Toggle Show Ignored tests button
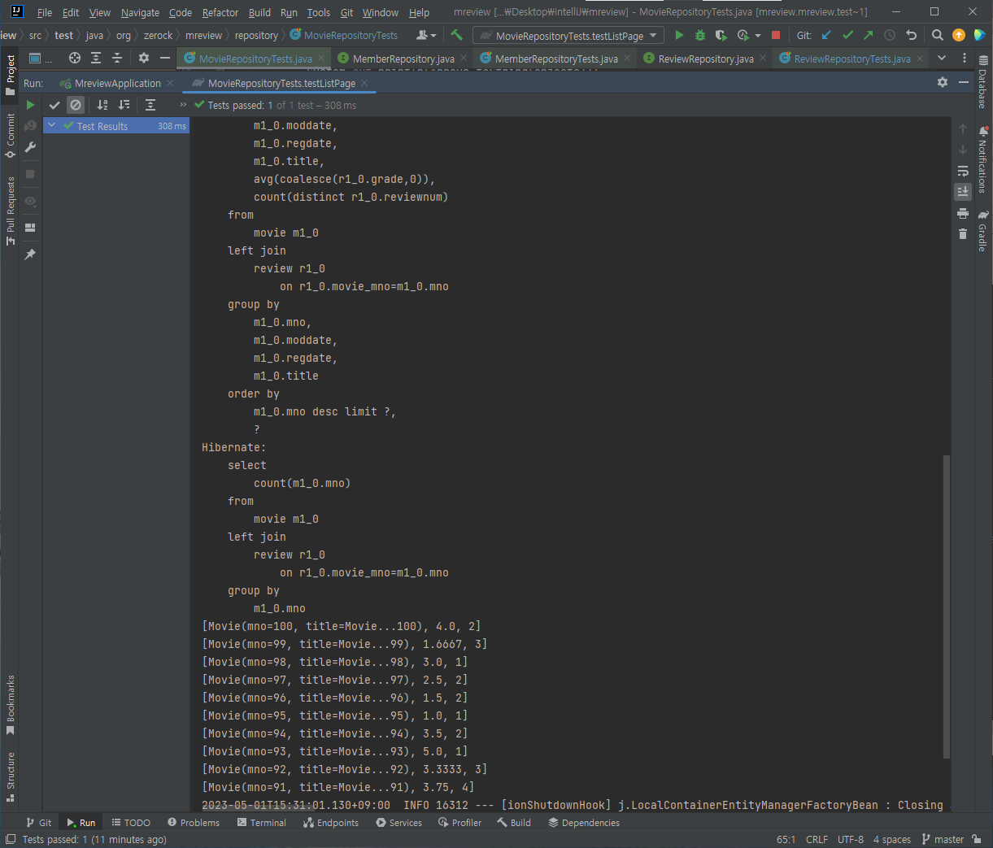This screenshot has height=848, width=993. [x=76, y=105]
